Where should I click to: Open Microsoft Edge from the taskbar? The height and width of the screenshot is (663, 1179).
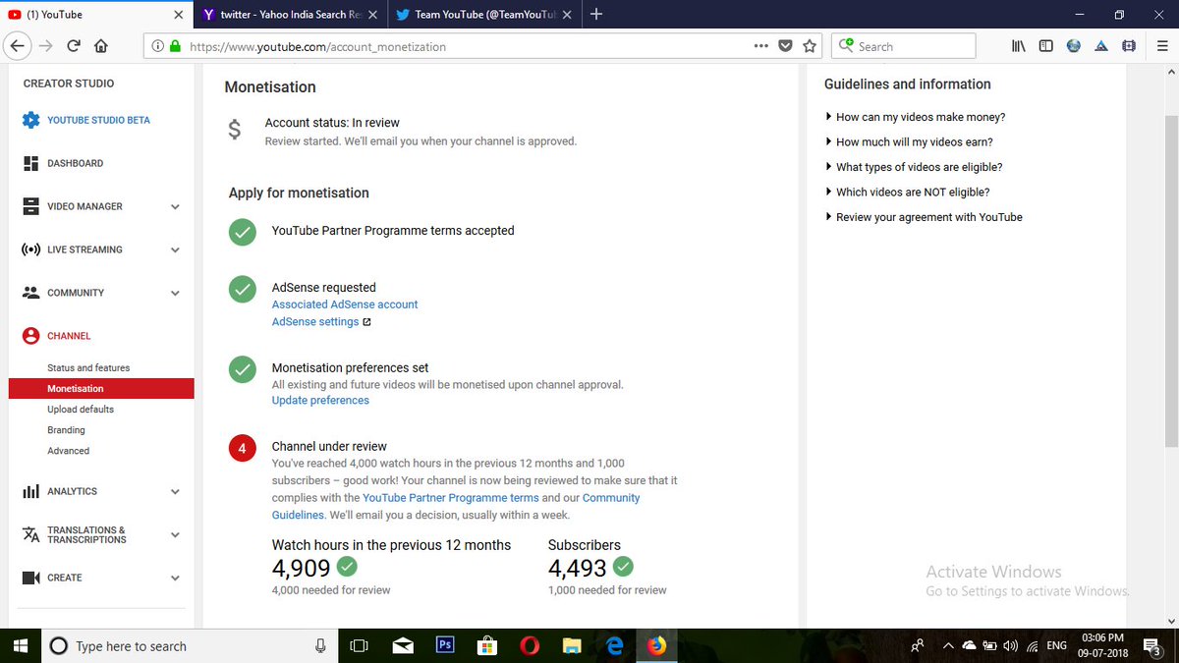point(615,645)
